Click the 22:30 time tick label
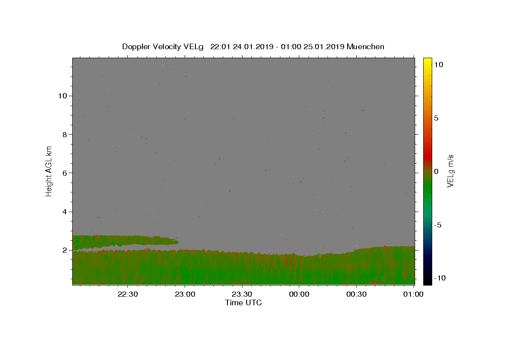 pyautogui.click(x=127, y=295)
